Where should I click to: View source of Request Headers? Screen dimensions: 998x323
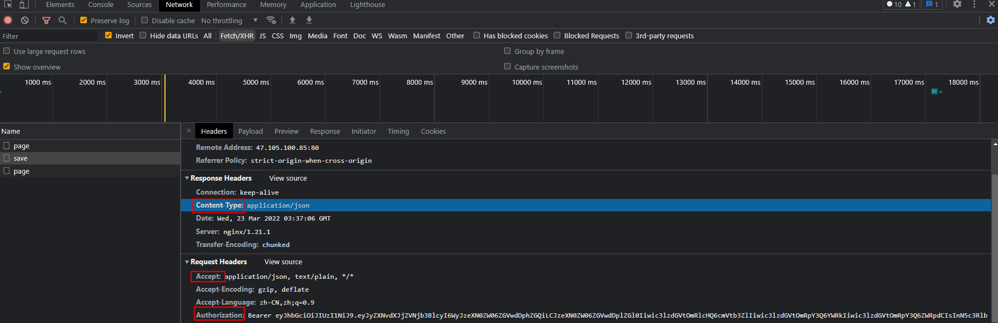(283, 262)
